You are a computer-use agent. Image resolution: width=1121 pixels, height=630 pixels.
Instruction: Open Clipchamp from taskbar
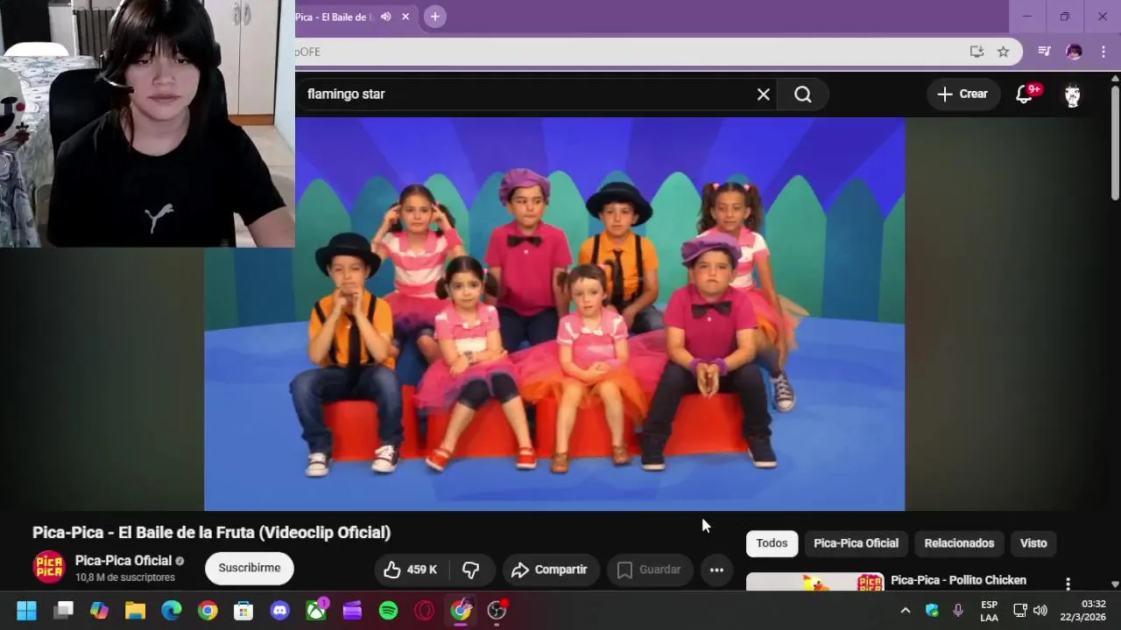pyautogui.click(x=352, y=611)
